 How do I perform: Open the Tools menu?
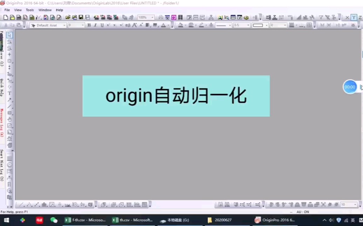click(29, 10)
